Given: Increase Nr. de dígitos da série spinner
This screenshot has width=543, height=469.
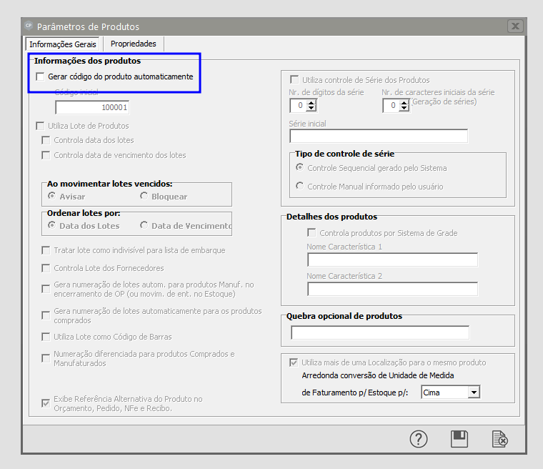Looking at the screenshot, I should 312,102.
